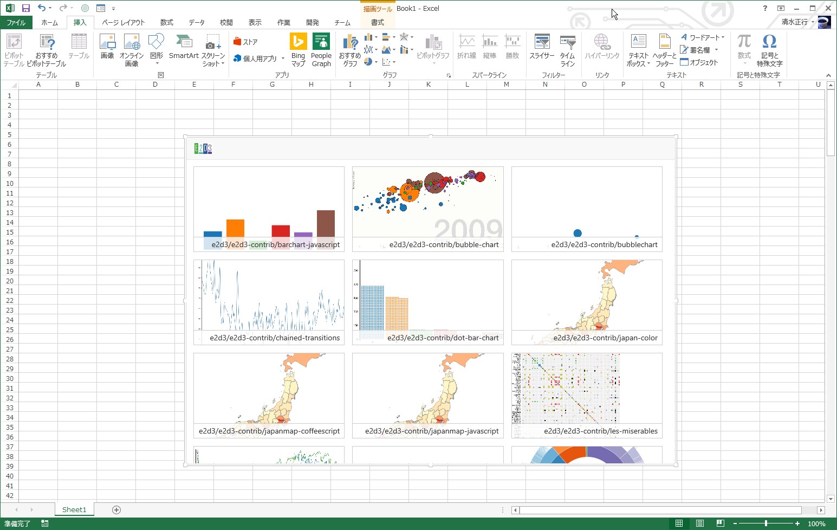Click the Save icon in quick access toolbar

coord(25,8)
